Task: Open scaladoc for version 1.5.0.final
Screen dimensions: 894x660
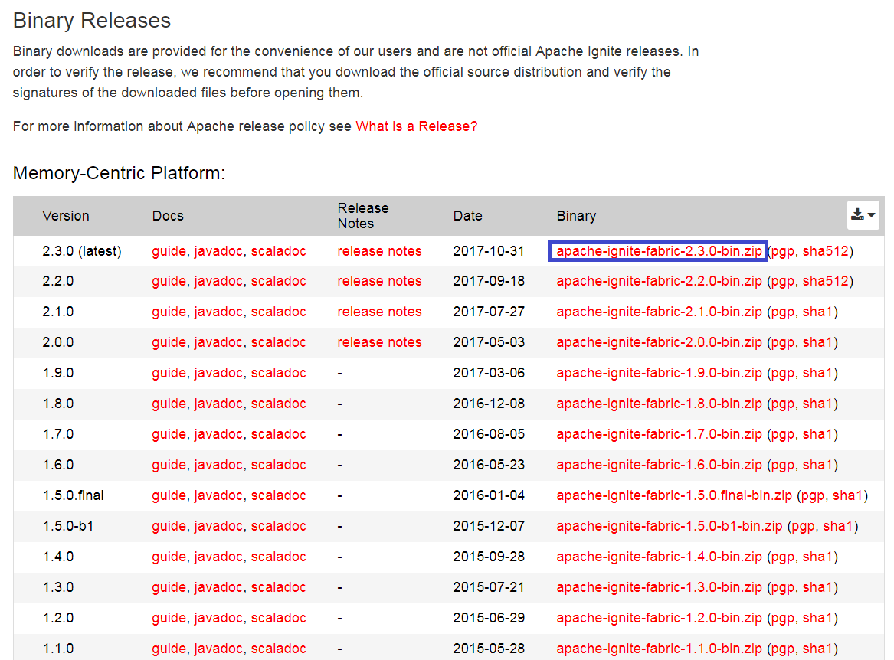Action: tap(278, 495)
